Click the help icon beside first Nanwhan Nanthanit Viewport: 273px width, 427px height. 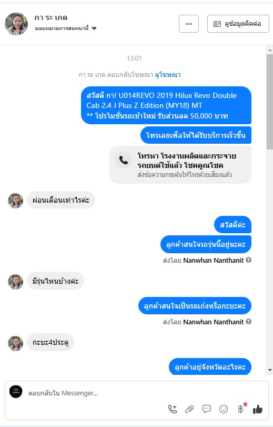[x=248, y=260]
